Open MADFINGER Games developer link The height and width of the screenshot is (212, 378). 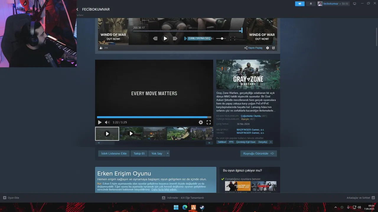coord(250,130)
